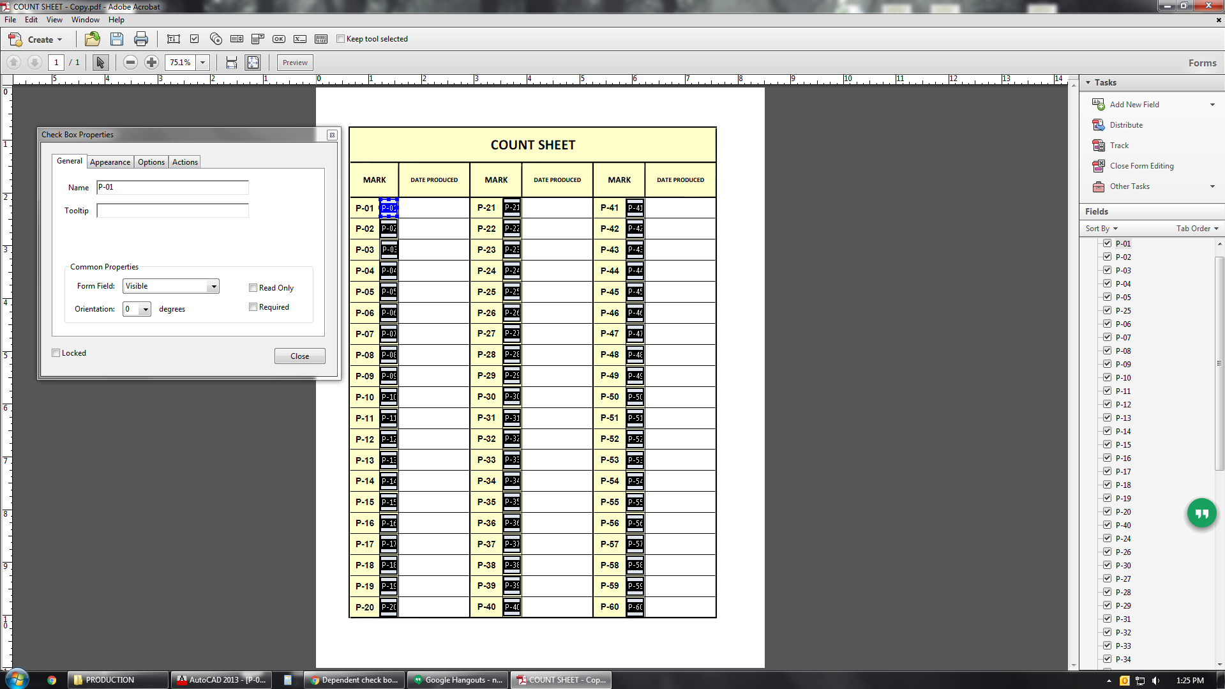This screenshot has height=689, width=1225.
Task: Select the Check Box form tool
Action: (195, 39)
